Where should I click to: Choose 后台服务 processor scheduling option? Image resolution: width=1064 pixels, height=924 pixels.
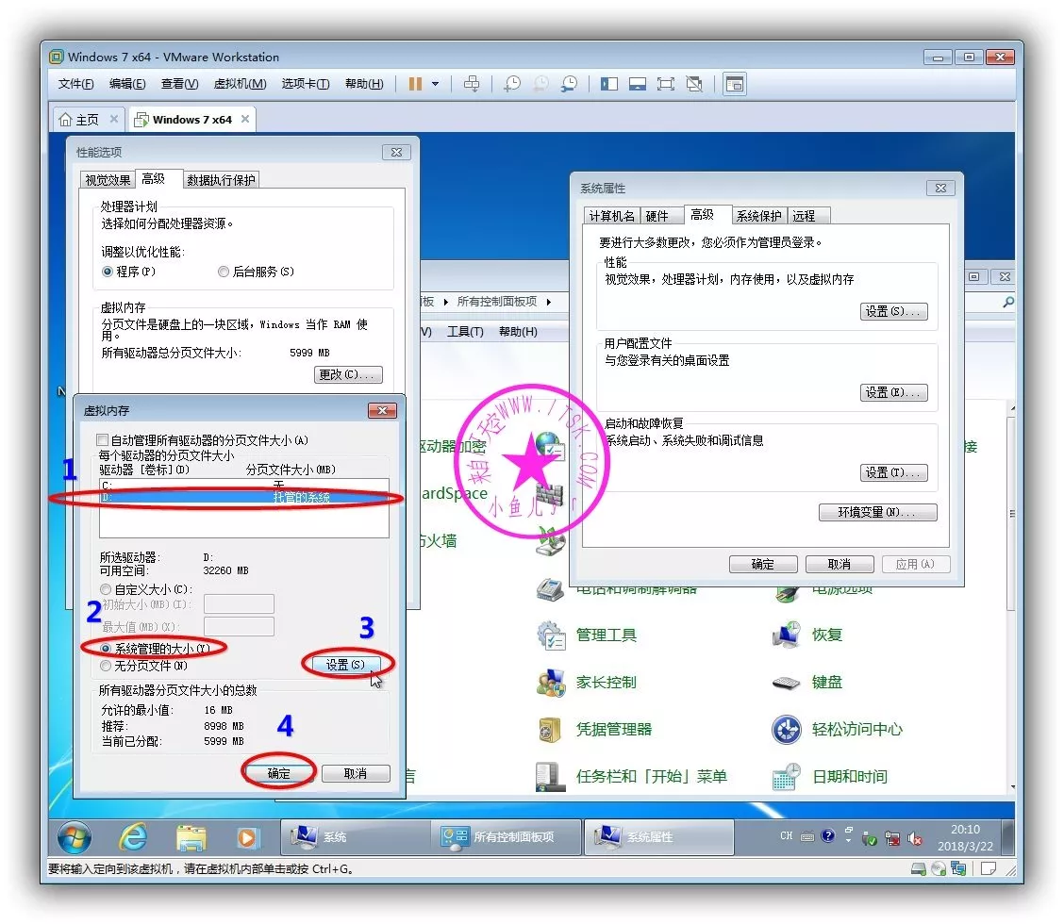tap(224, 272)
